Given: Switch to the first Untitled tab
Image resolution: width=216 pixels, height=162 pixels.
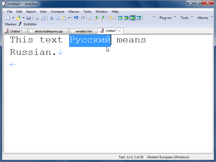Looking at the screenshot, I should pyautogui.click(x=15, y=31).
